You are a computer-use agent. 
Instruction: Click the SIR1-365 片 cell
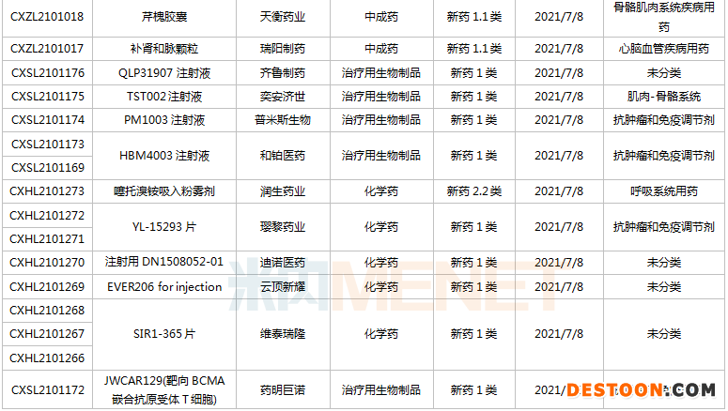point(164,334)
